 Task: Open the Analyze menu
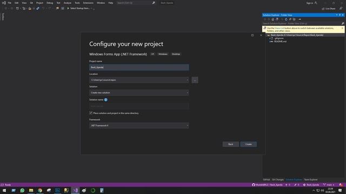(x=67, y=3)
